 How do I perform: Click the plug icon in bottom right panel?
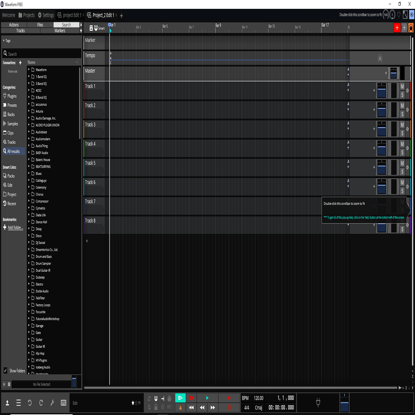coord(318,403)
